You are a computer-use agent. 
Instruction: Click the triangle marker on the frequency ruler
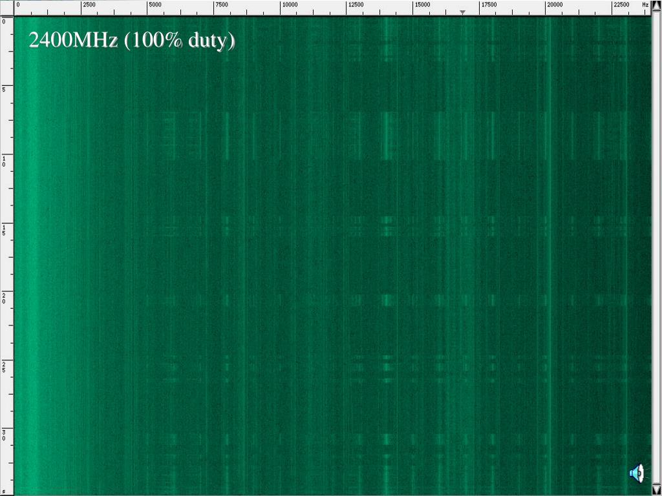463,13
